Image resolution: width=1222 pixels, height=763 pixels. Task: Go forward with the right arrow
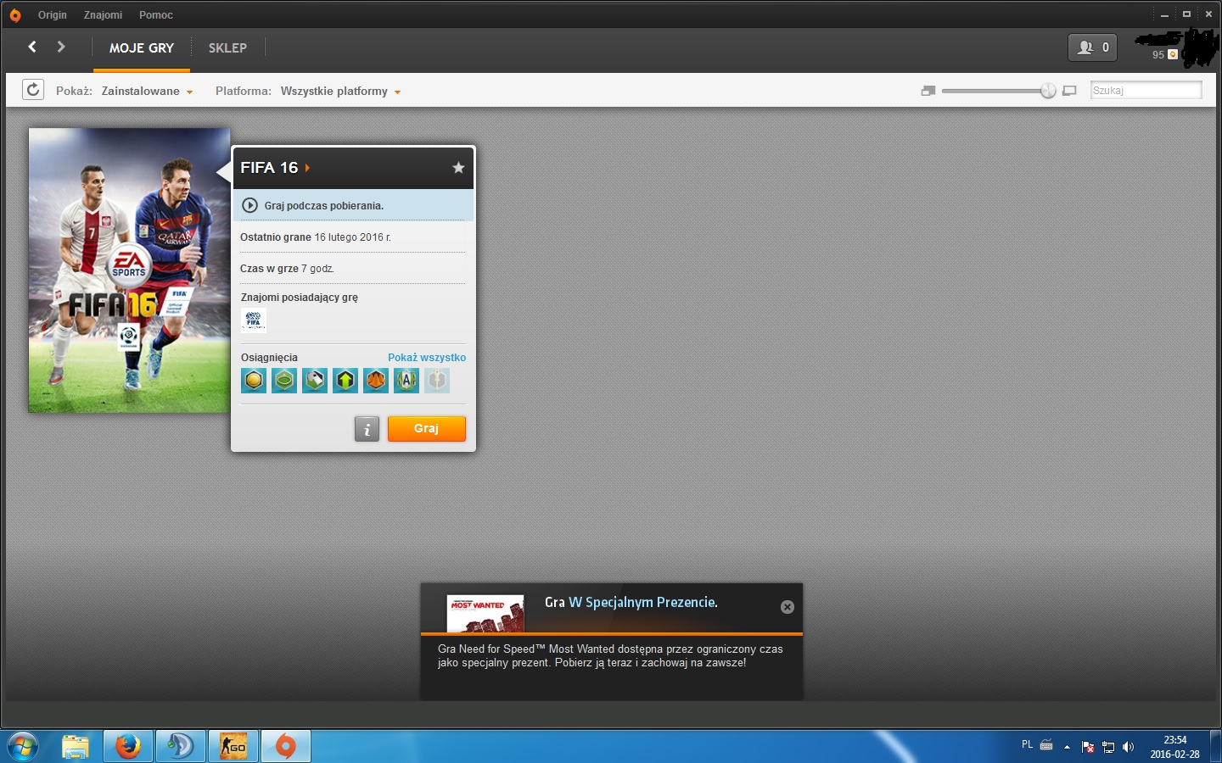61,47
